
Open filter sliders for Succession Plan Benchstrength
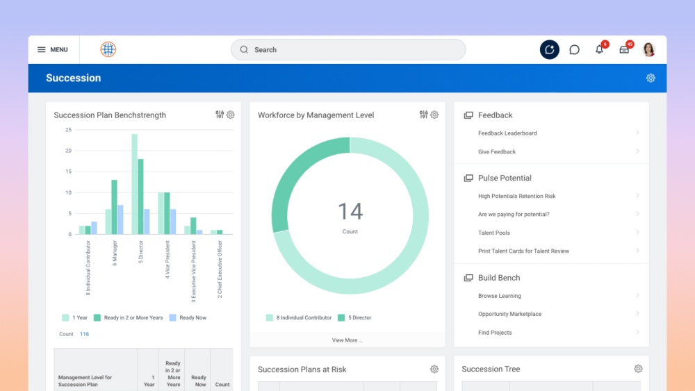point(220,115)
